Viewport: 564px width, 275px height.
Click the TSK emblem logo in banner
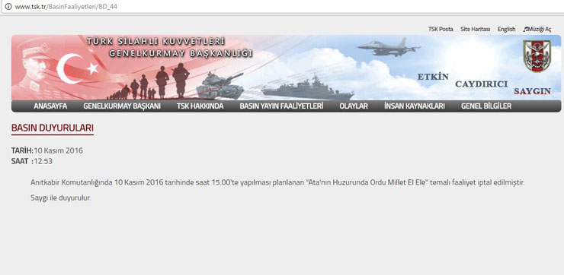click(537, 56)
